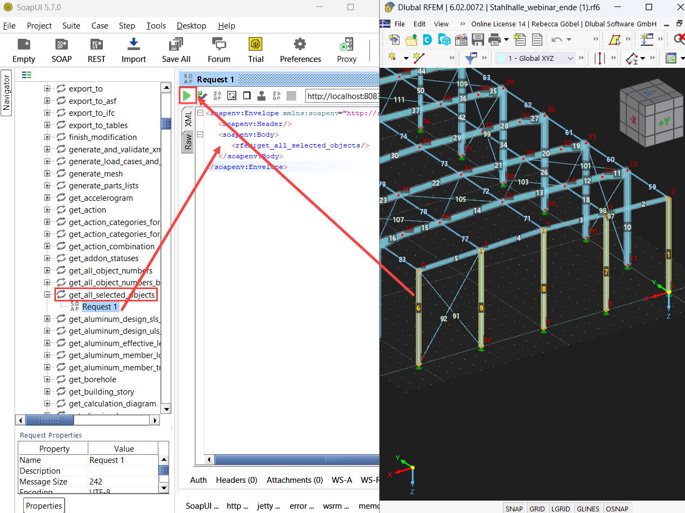Viewport: 685px width, 513px height.
Task: Click the Save All toolbar icon in SoapUI
Action: coord(176,50)
